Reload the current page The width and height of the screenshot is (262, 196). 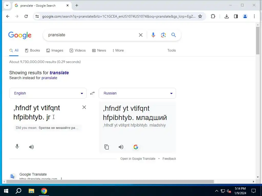[26, 16]
